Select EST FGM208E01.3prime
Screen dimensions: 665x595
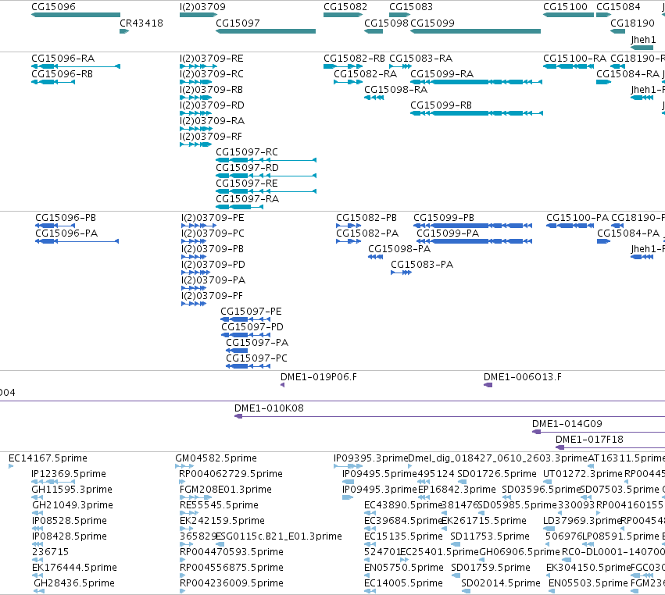(226, 490)
